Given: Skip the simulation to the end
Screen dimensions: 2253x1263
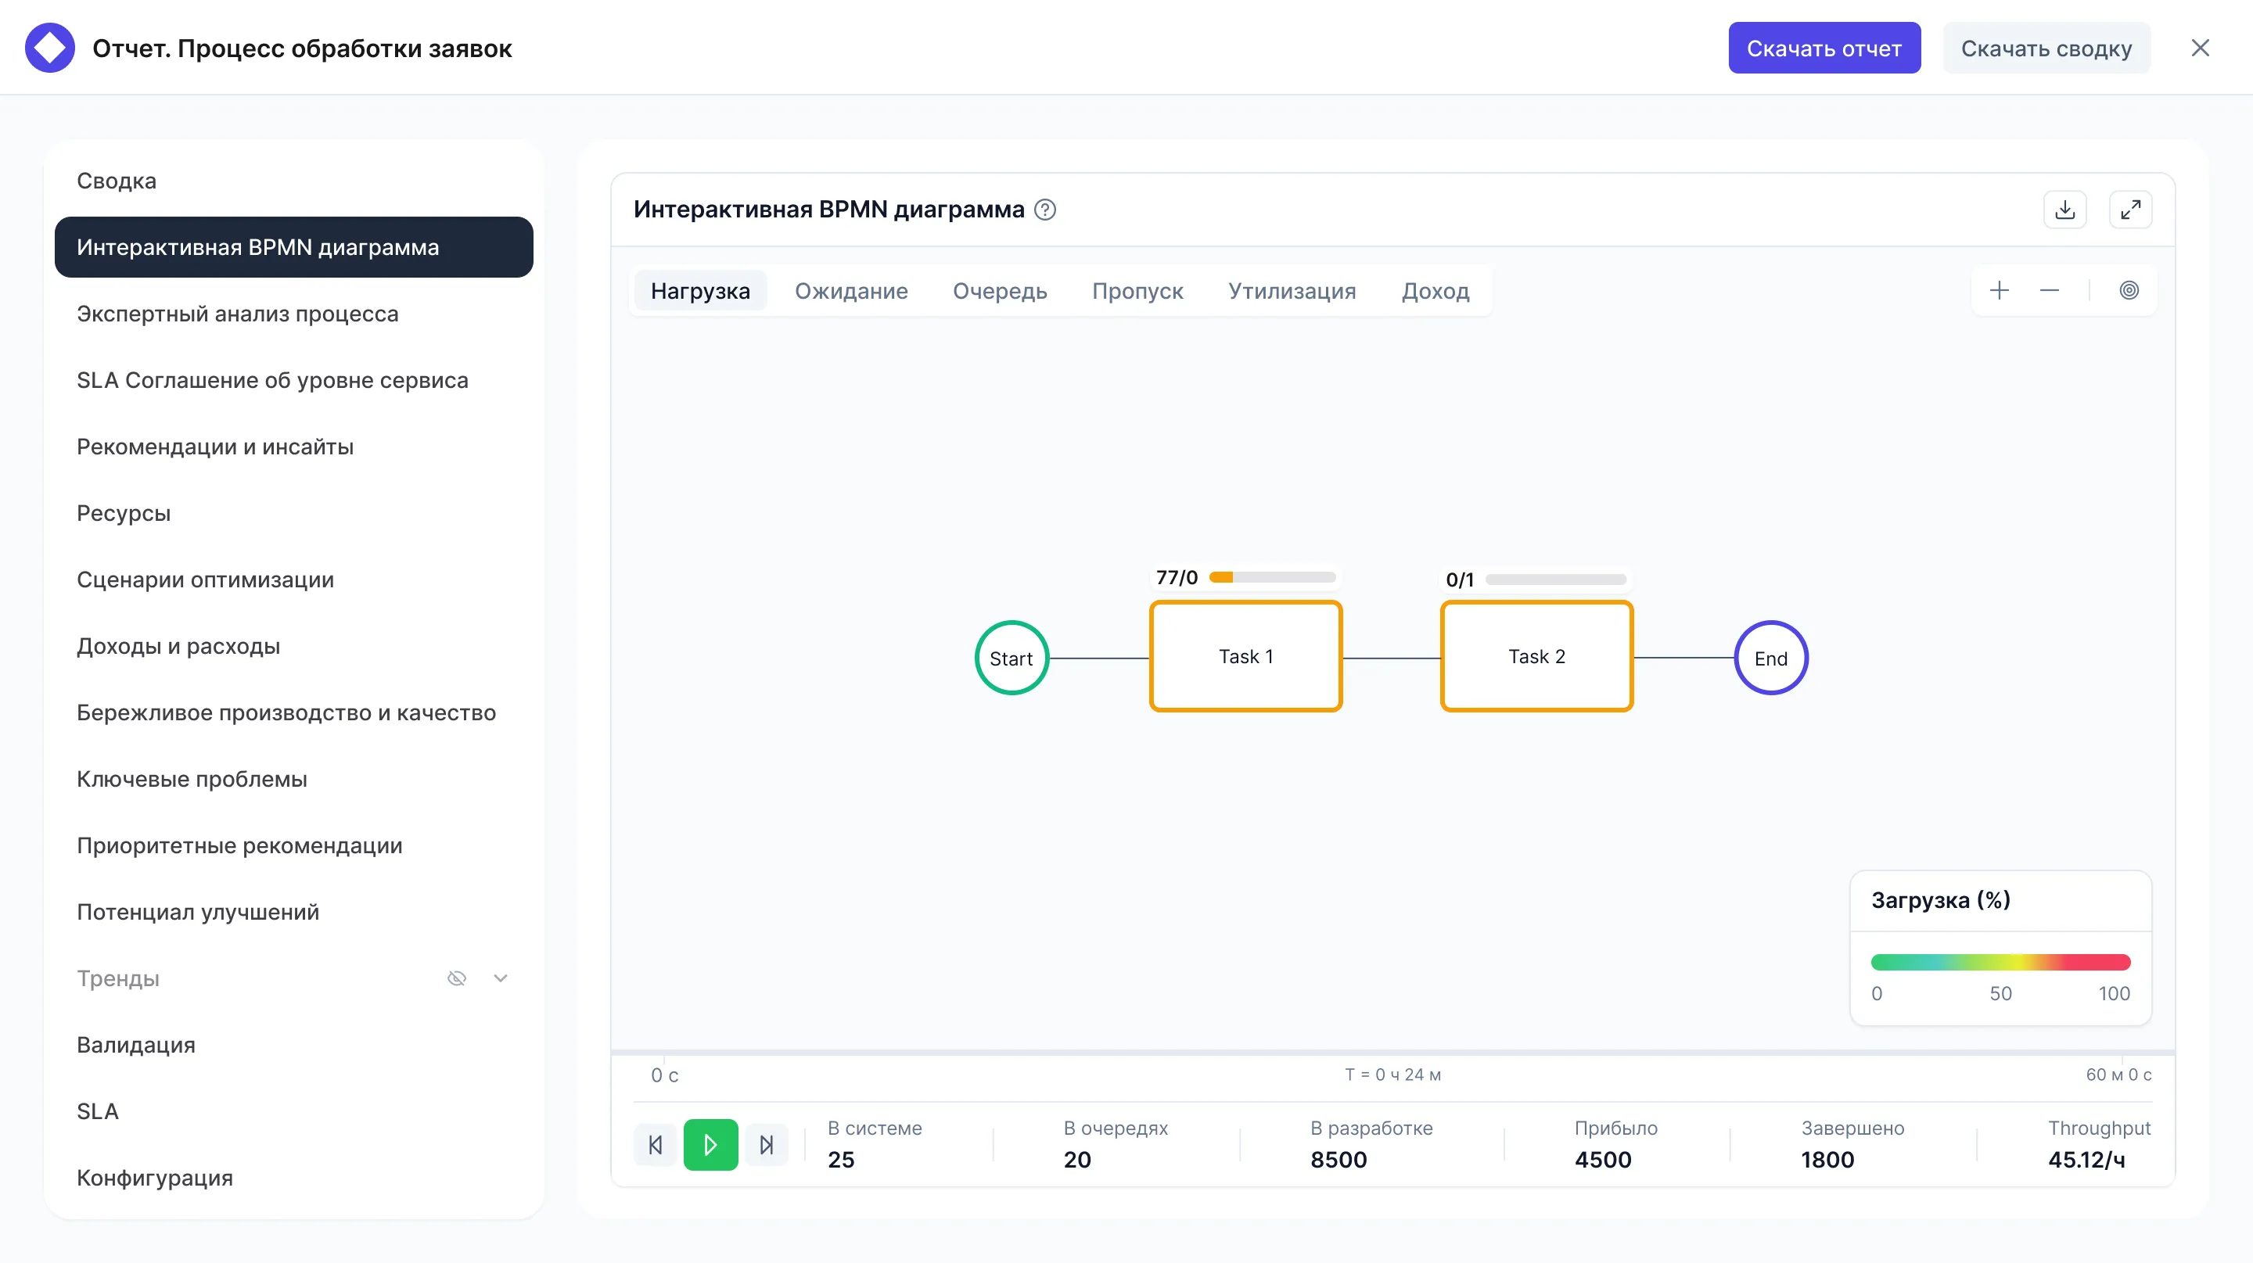Looking at the screenshot, I should tap(767, 1144).
